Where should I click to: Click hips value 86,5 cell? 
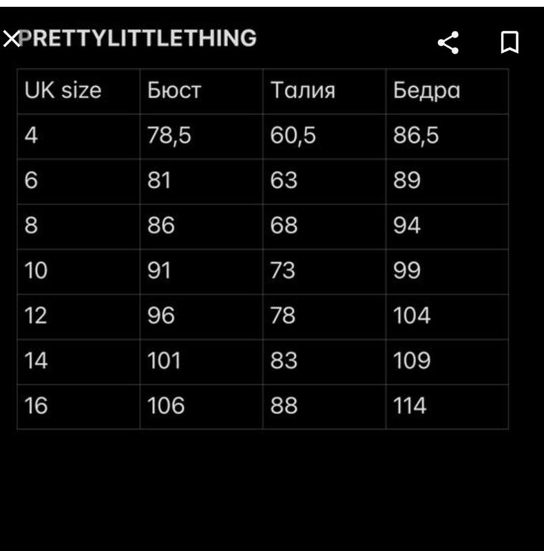447,136
